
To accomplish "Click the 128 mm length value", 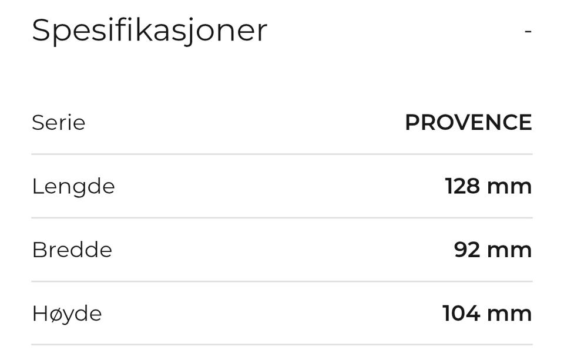I will pos(488,186).
